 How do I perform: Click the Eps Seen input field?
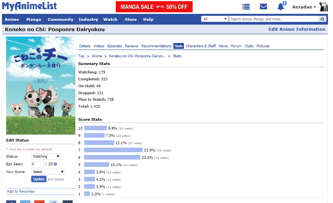(37, 164)
